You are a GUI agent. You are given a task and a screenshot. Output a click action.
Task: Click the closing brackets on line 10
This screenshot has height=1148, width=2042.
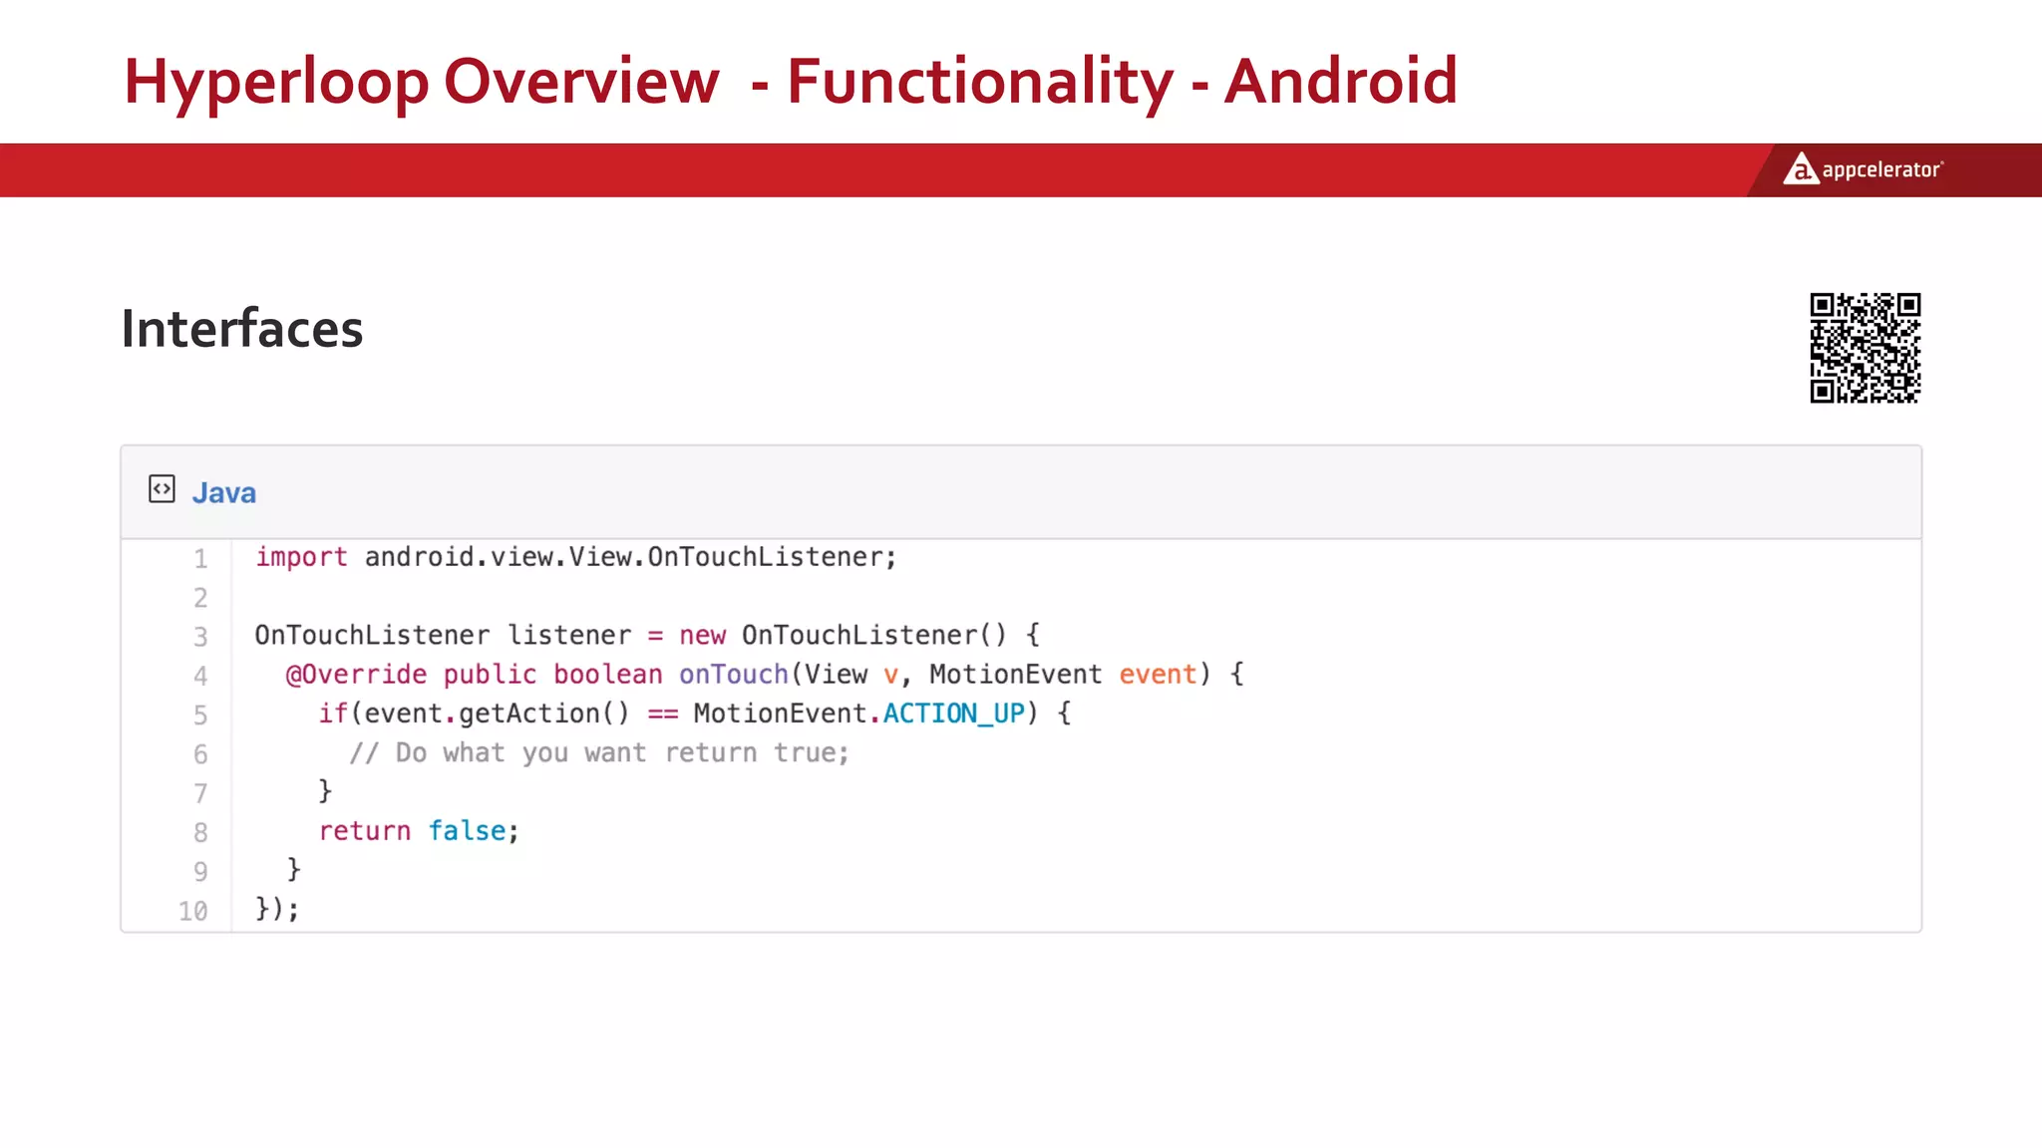[x=276, y=909]
